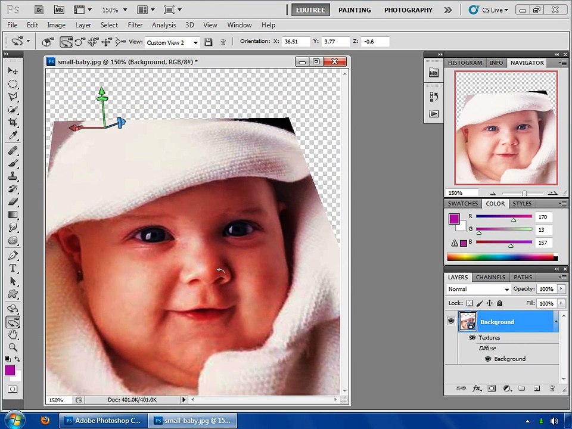This screenshot has height=429, width=572.
Task: Open the Analysis menu
Action: (x=164, y=25)
